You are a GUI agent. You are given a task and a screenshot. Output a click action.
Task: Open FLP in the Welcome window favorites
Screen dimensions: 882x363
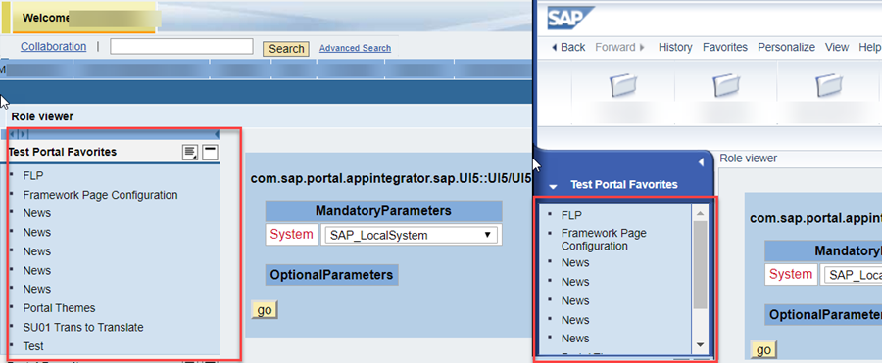point(33,175)
